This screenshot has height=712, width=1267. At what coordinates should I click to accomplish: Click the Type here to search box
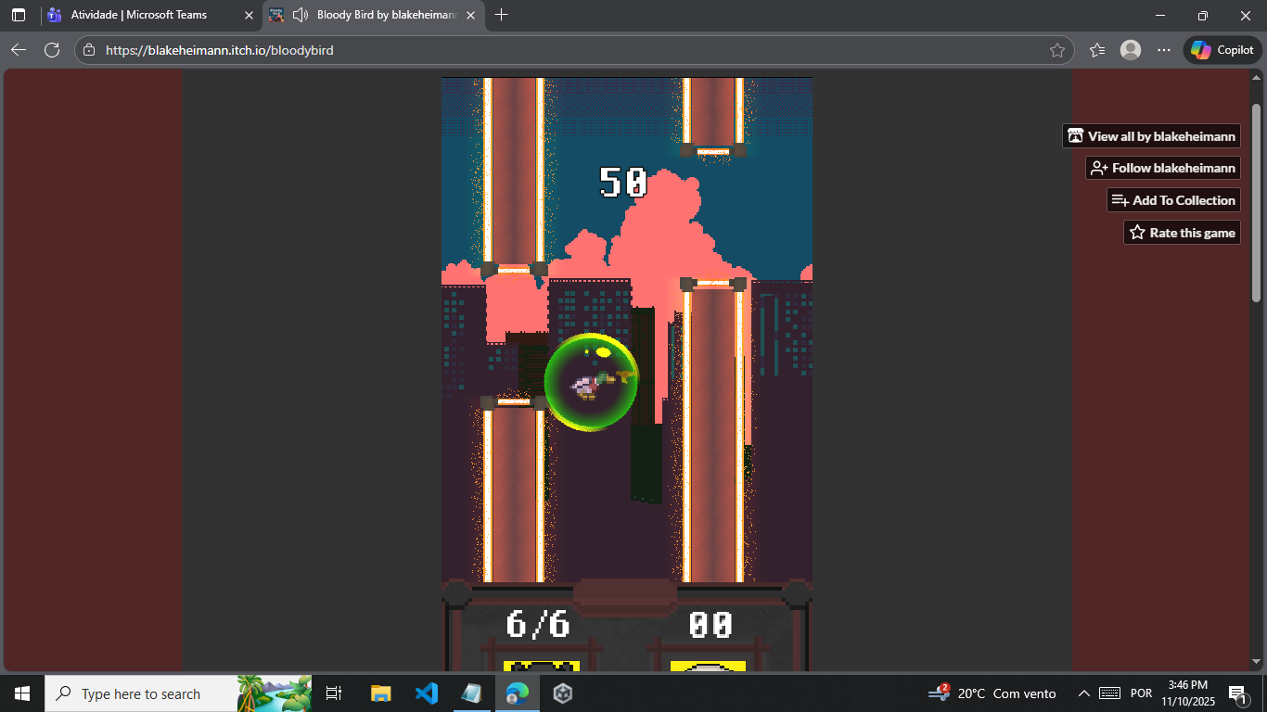pyautogui.click(x=178, y=693)
